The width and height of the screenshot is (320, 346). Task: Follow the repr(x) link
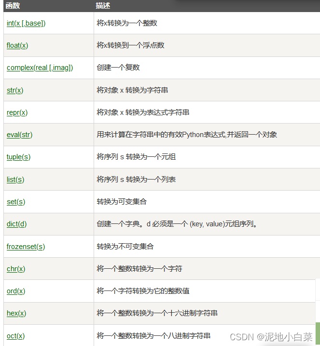click(17, 112)
